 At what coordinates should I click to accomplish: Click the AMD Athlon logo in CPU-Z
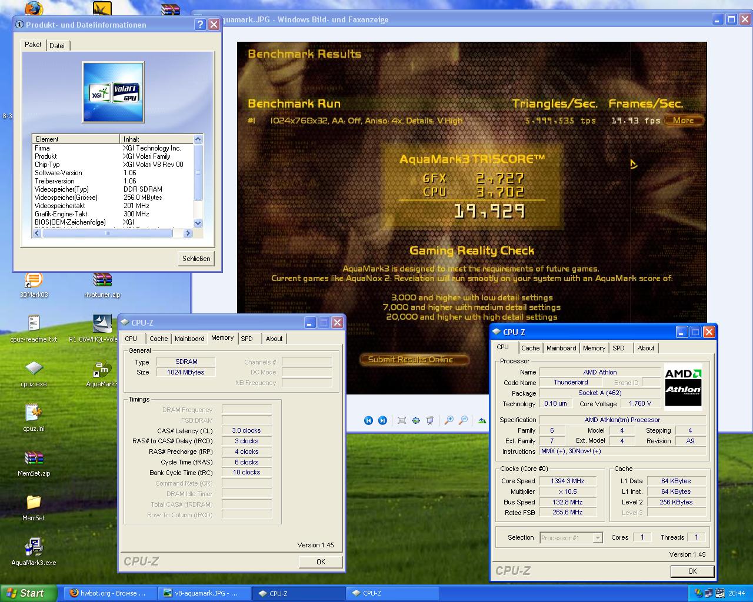(x=683, y=386)
